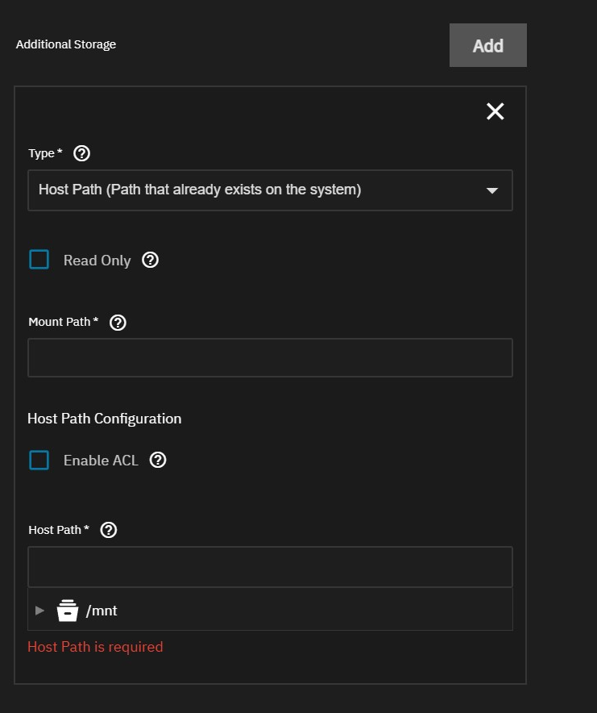Toggle Read Only via its text label
The image size is (597, 713).
(97, 261)
